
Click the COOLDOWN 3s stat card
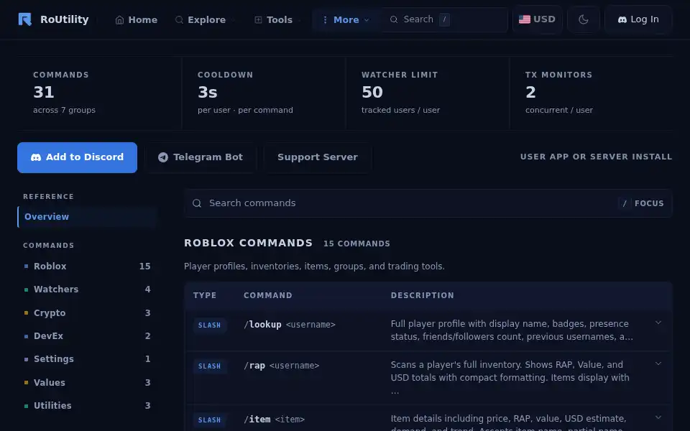coord(264,93)
